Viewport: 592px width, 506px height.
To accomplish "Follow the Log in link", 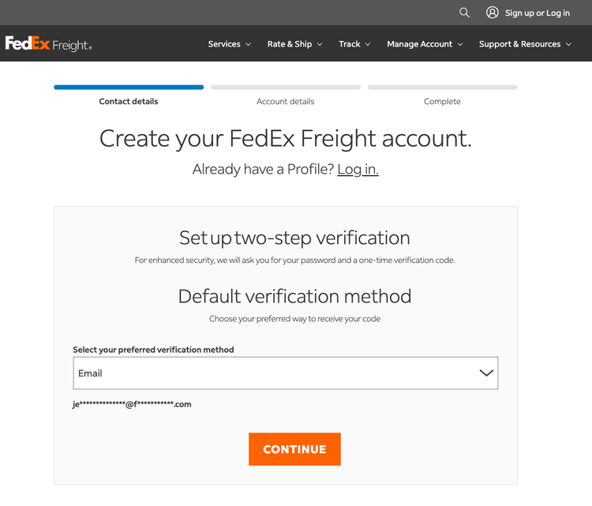I will click(358, 169).
